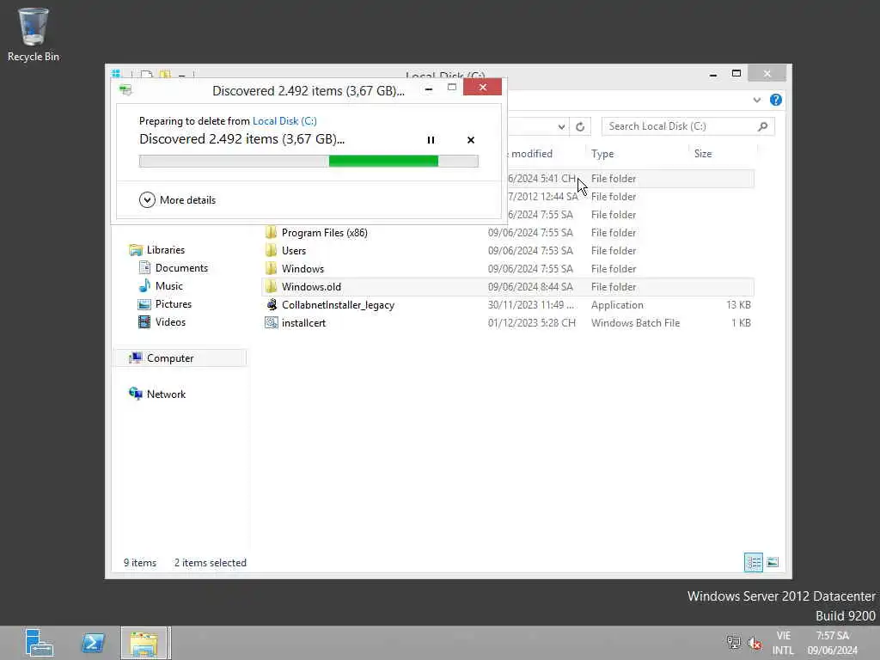
Task: Select the Program Files (x86) folder
Action: pyautogui.click(x=324, y=233)
